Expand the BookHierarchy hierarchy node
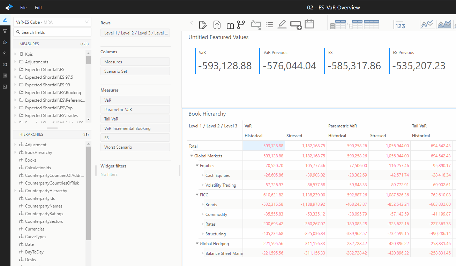The width and height of the screenshot is (456, 266). [x=15, y=152]
